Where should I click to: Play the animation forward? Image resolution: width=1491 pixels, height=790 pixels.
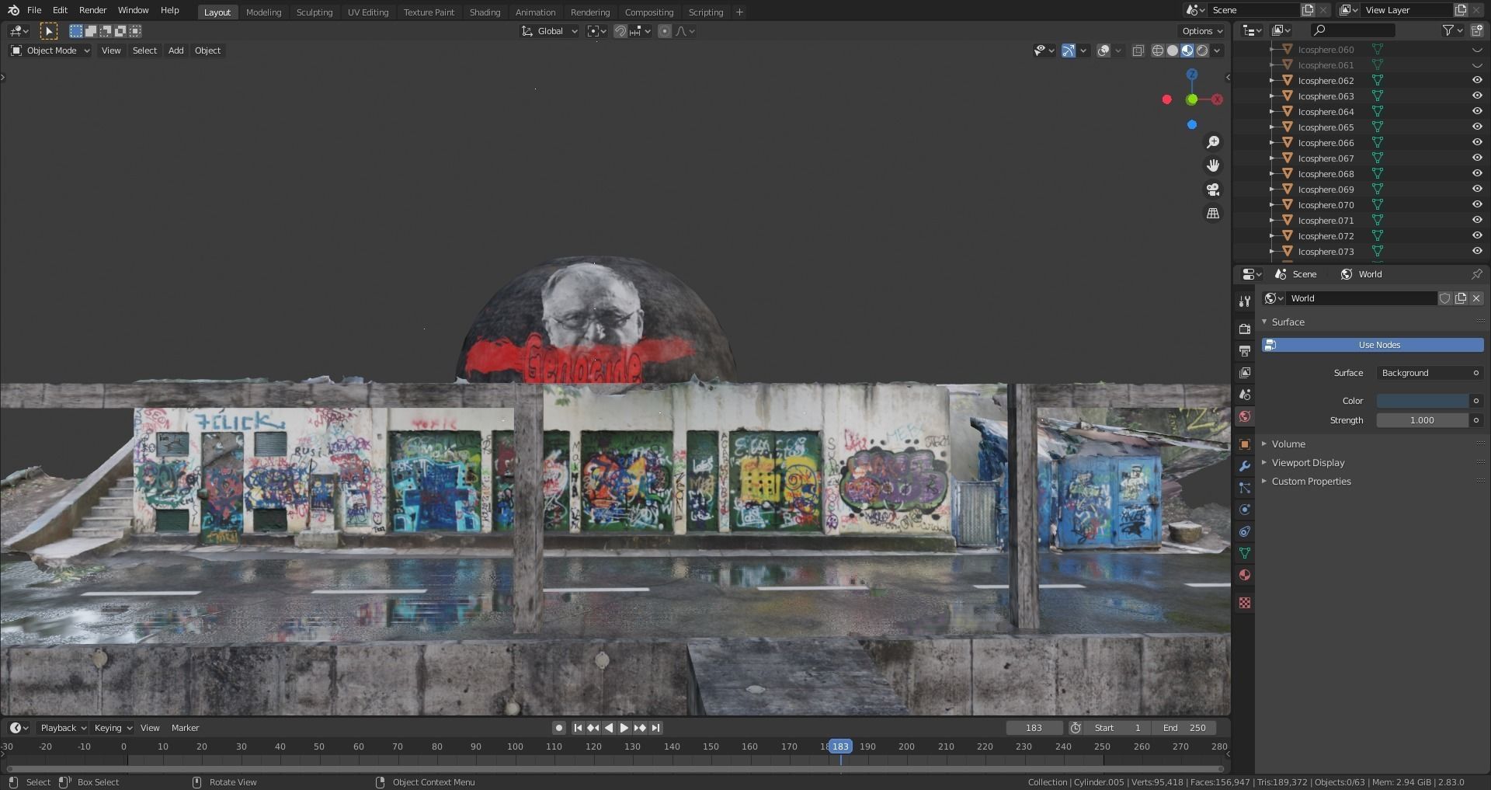[624, 728]
